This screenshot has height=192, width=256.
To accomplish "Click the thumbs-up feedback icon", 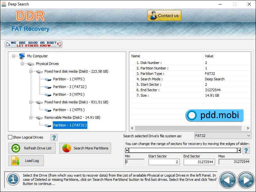I will 8,44.
